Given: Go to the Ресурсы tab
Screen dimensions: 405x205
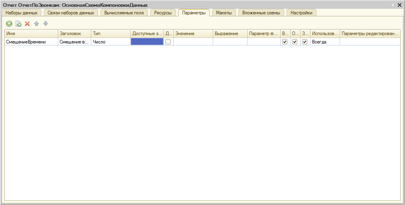Looking at the screenshot, I should click(x=163, y=13).
